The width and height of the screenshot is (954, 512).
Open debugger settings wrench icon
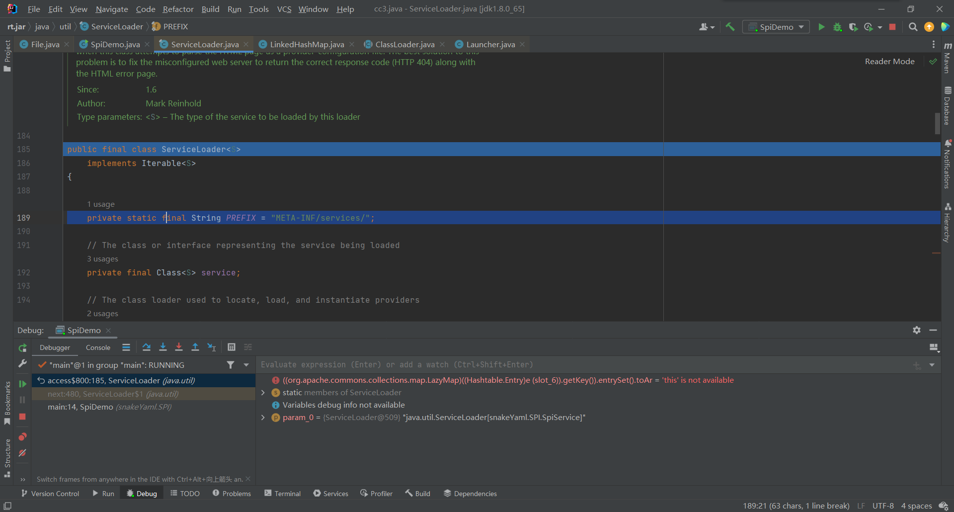[x=22, y=363]
